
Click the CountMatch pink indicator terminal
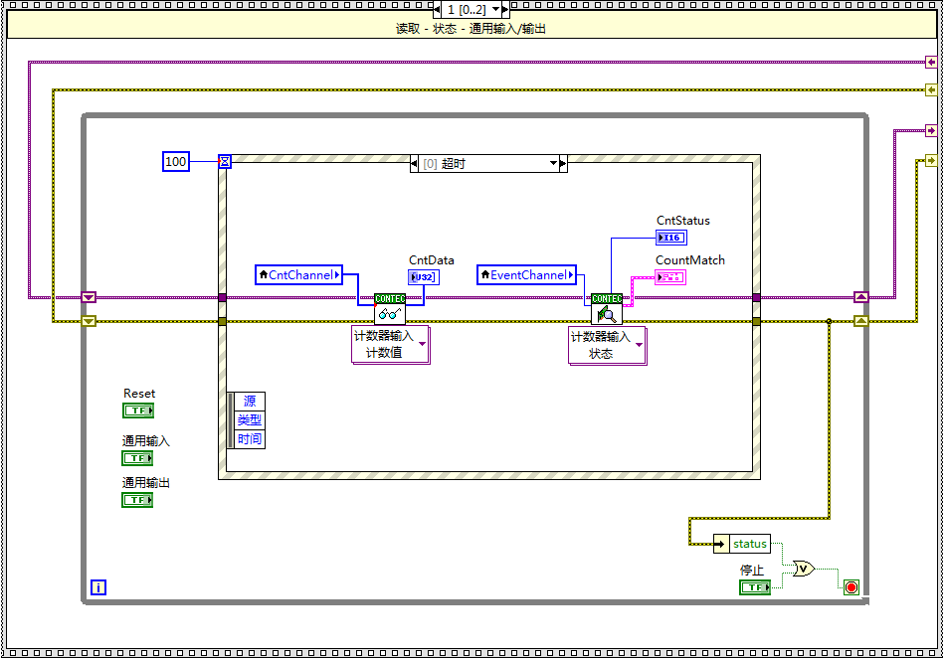click(670, 277)
